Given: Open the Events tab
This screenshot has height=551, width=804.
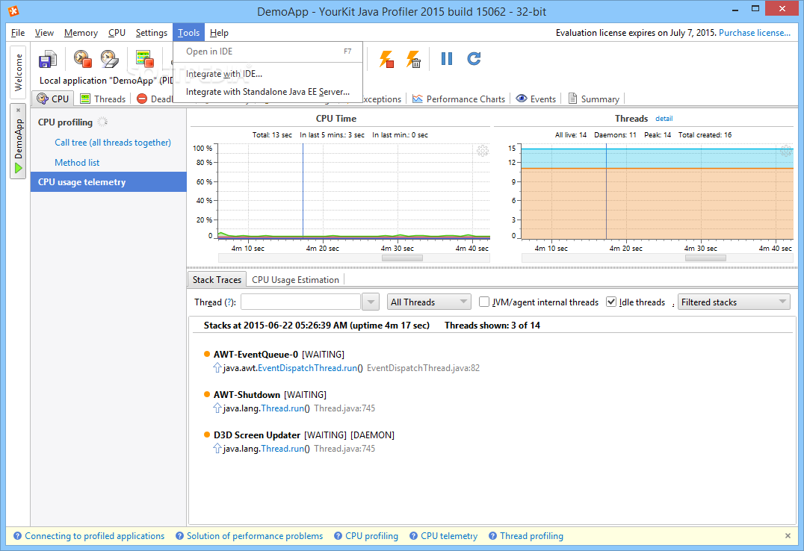Looking at the screenshot, I should 536,99.
